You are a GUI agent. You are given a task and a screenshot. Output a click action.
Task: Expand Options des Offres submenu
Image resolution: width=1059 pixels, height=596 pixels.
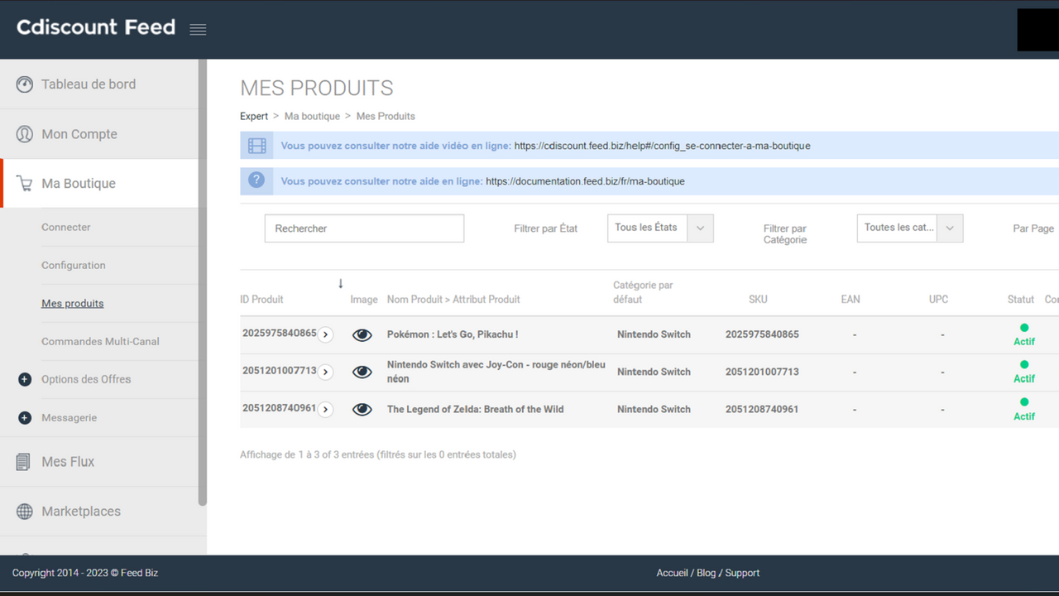(x=25, y=380)
